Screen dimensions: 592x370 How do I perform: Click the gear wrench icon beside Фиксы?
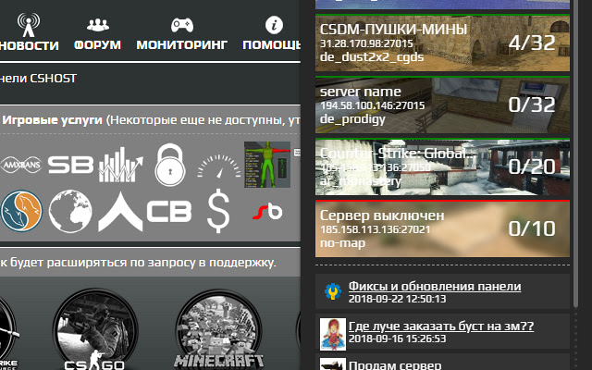click(x=333, y=291)
